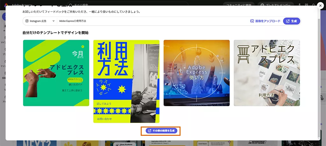Click the heading 自分だけのテンプレートでデザインを開始
The height and width of the screenshot is (146, 326).
[55, 33]
